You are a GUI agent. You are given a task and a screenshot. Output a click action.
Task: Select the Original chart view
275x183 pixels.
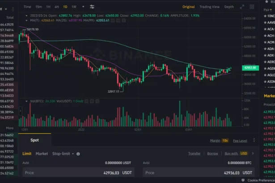pyautogui.click(x=189, y=7)
